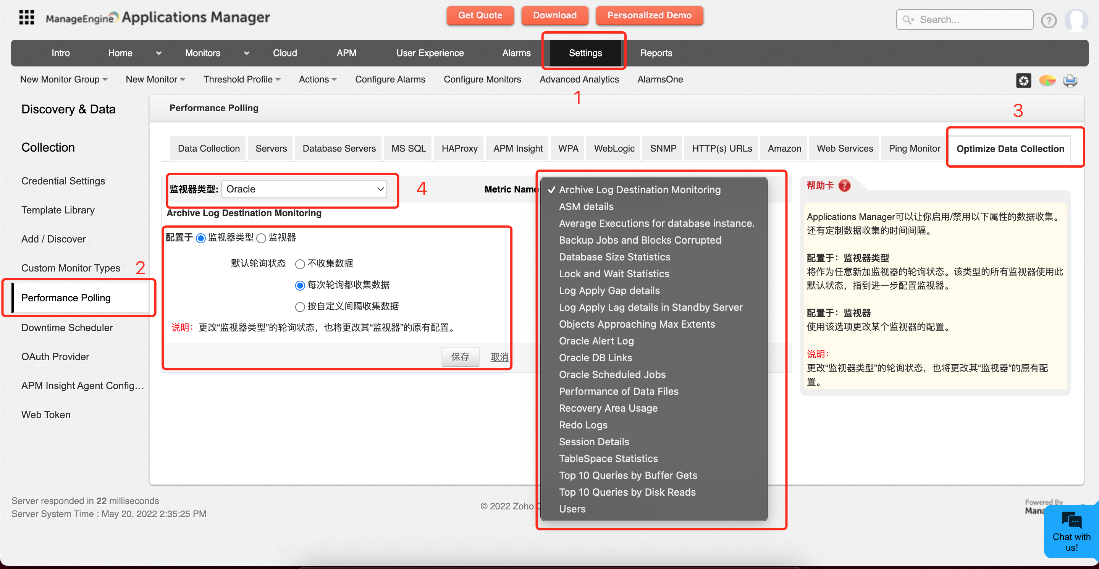Screen dimensions: 1099x569
Task: Click the Get Quote button
Action: [480, 15]
